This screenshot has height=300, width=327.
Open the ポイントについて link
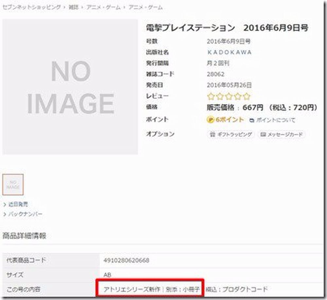click(x=275, y=120)
